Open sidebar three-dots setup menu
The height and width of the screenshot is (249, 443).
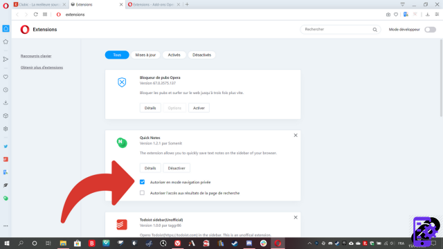(x=6, y=226)
